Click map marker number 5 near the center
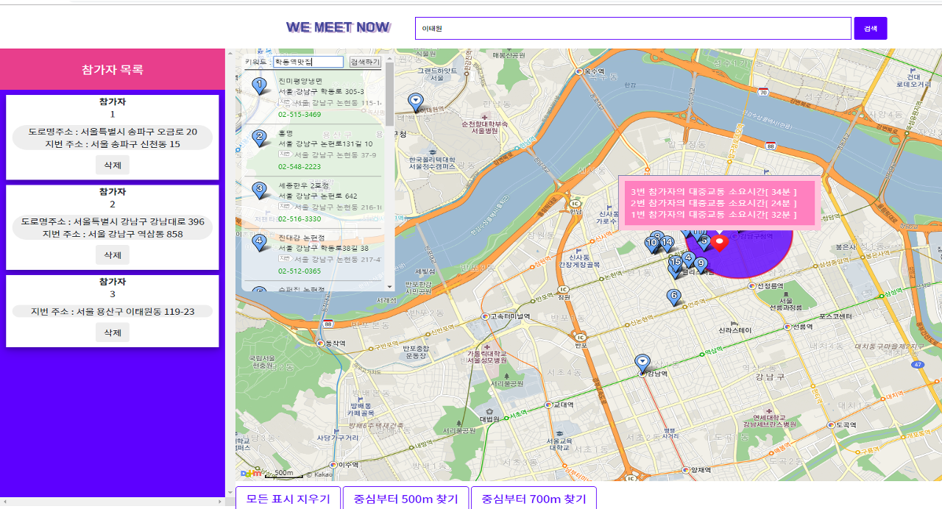This screenshot has height=509, width=942. click(704, 241)
